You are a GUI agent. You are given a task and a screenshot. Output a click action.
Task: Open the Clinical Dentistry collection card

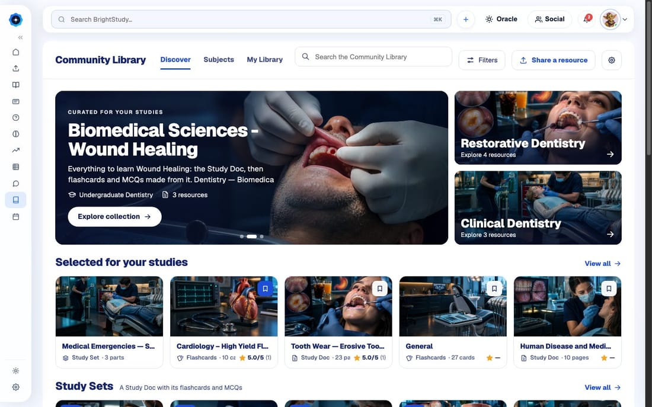[538, 208]
